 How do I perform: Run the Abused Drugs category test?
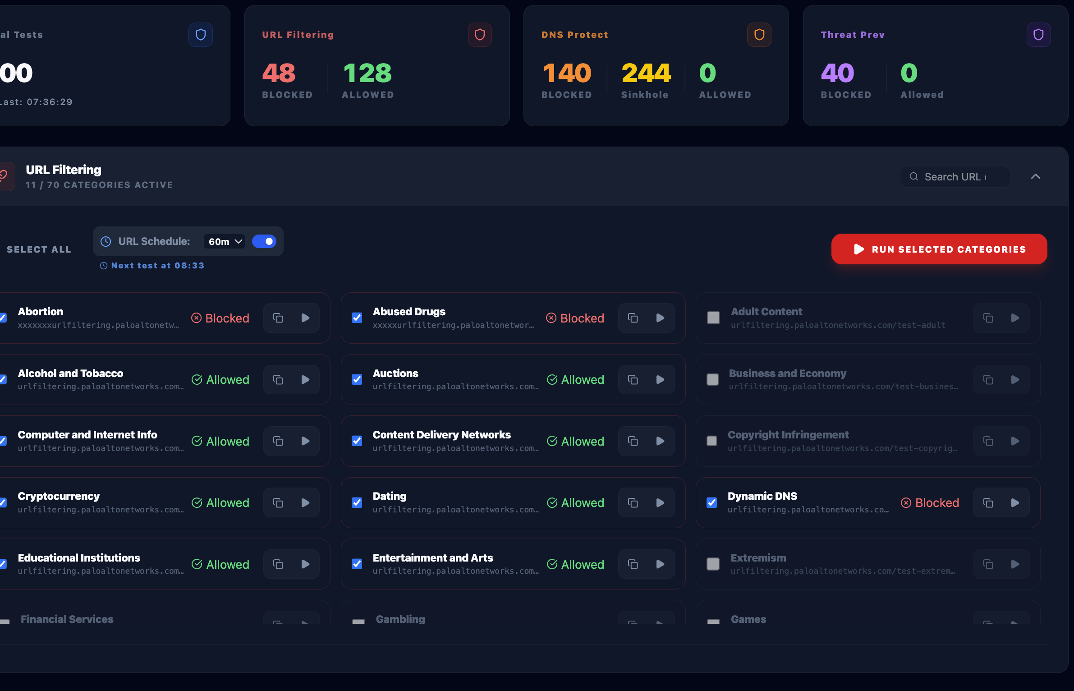(660, 318)
